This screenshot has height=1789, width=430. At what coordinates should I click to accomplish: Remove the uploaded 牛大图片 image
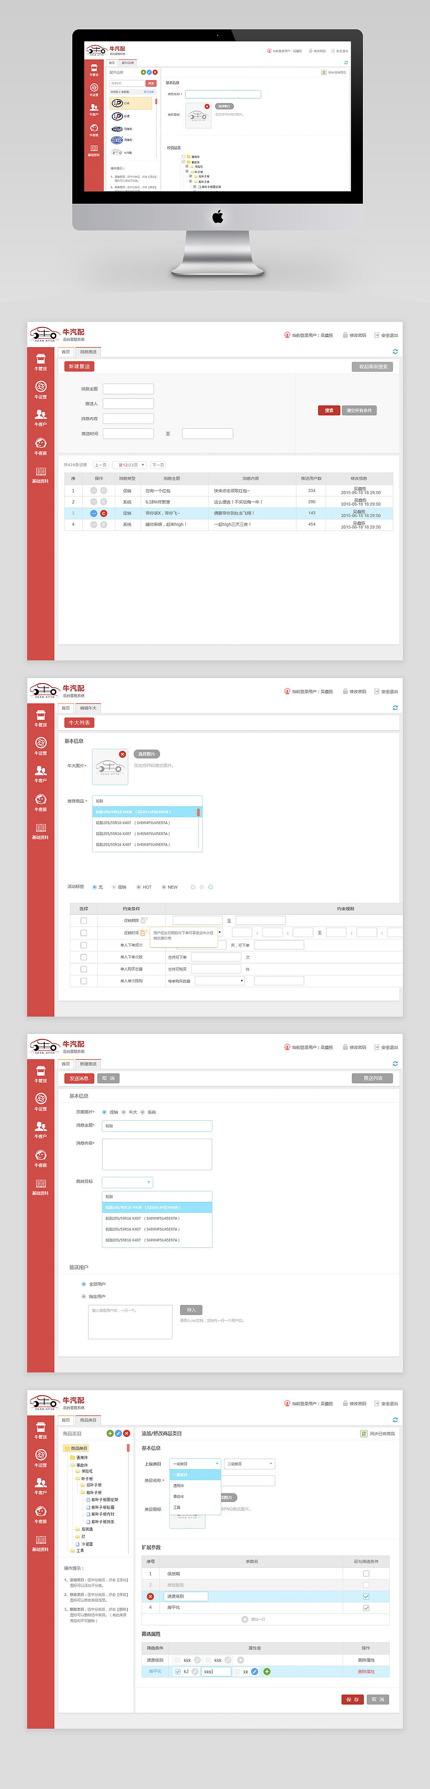click(x=122, y=754)
